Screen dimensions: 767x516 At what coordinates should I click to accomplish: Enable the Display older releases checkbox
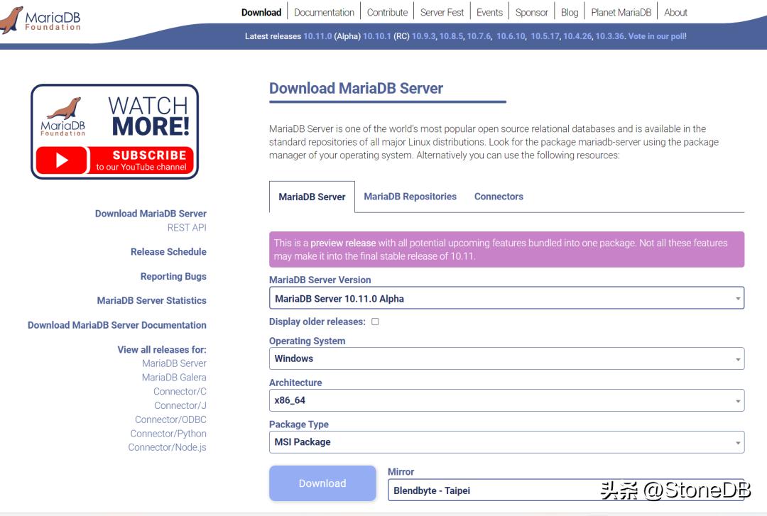pyautogui.click(x=374, y=322)
